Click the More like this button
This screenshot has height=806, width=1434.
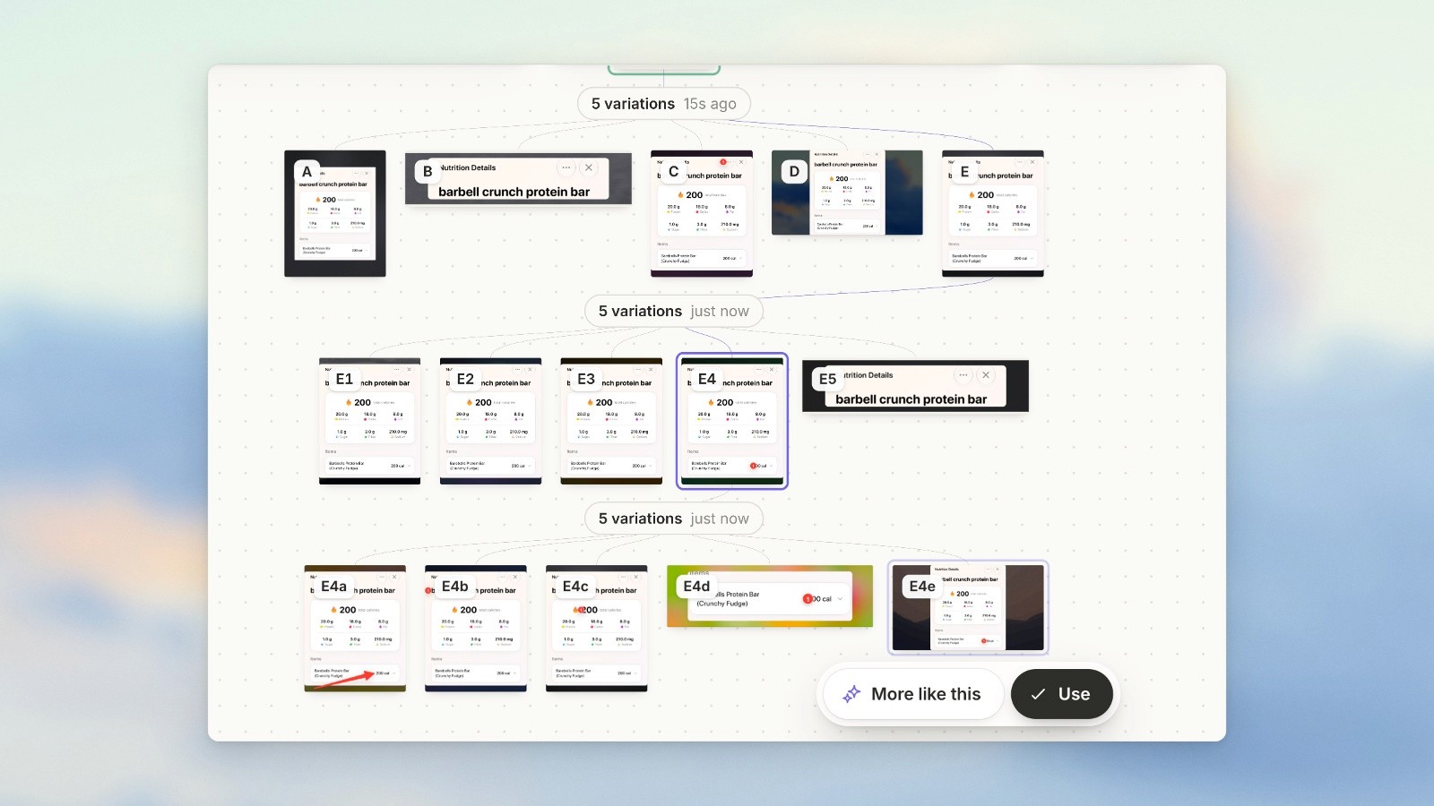coord(912,694)
